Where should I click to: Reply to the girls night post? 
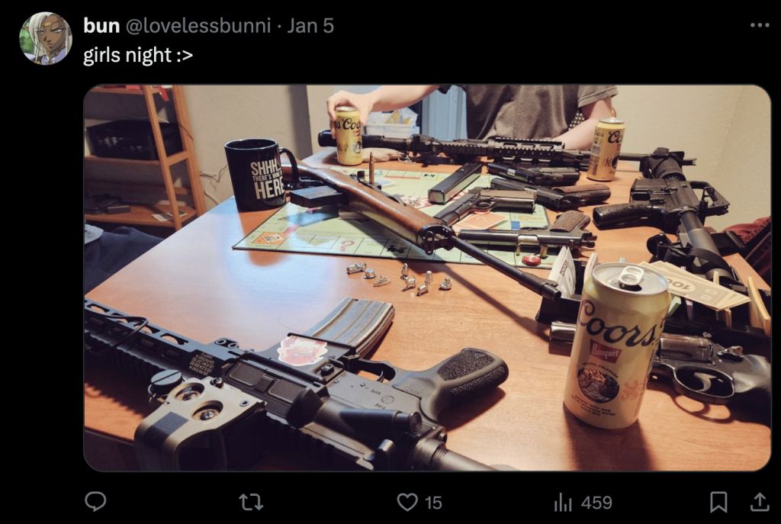[x=95, y=502]
